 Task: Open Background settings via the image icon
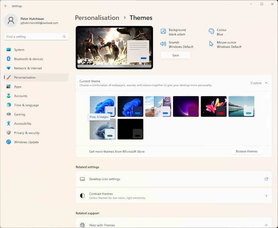(163, 32)
